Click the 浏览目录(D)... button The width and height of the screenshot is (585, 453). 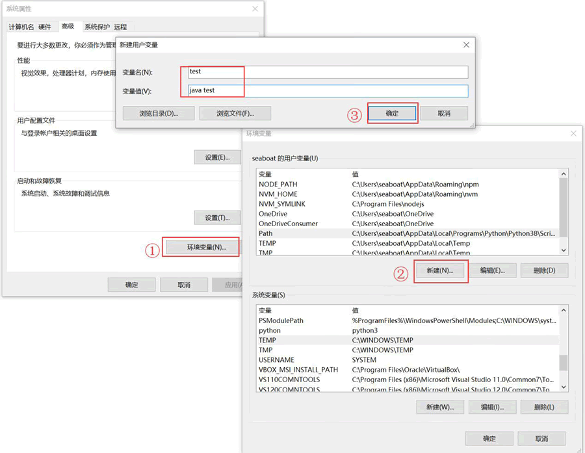click(x=159, y=113)
